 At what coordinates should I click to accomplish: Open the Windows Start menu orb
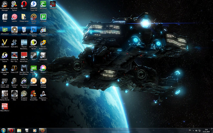tap(3, 131)
